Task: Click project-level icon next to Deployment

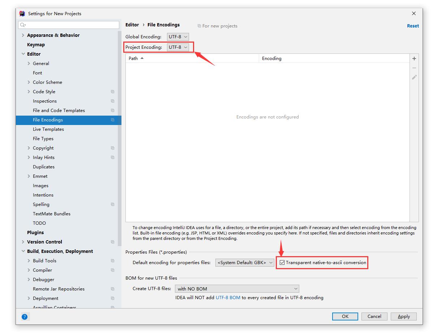Action: pos(112,298)
